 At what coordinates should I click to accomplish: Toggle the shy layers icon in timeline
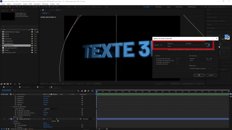pos(82,91)
